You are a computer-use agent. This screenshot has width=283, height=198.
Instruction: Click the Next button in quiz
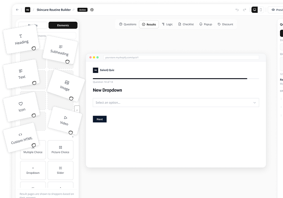point(100,119)
